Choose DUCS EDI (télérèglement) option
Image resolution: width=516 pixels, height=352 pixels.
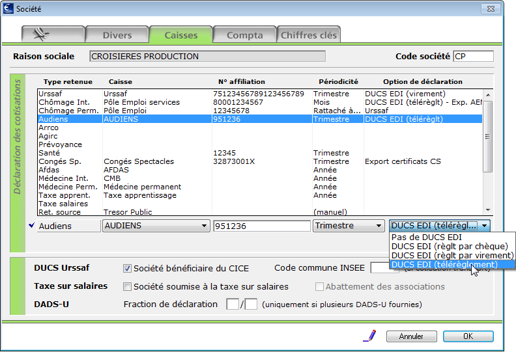452,264
